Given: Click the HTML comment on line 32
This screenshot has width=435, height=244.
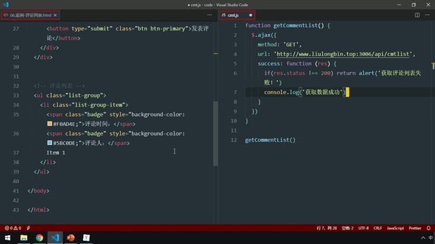Looking at the screenshot, I should 59,86.
